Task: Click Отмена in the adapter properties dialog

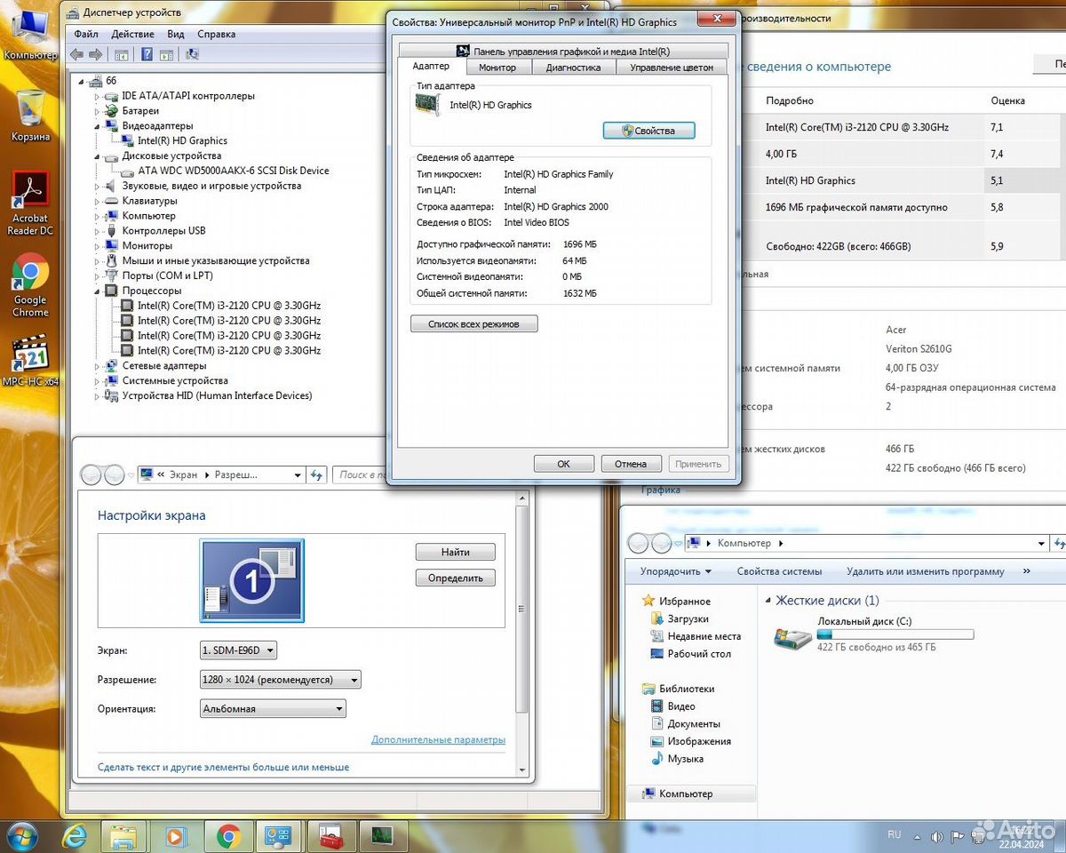Action: 631,464
